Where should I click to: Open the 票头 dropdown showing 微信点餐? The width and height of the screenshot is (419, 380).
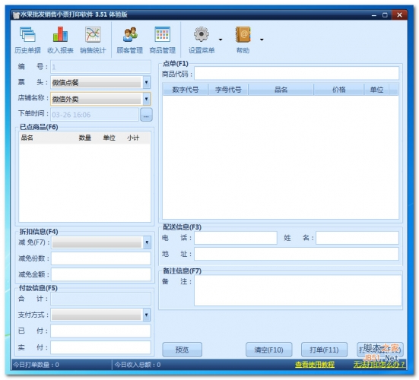(x=100, y=82)
